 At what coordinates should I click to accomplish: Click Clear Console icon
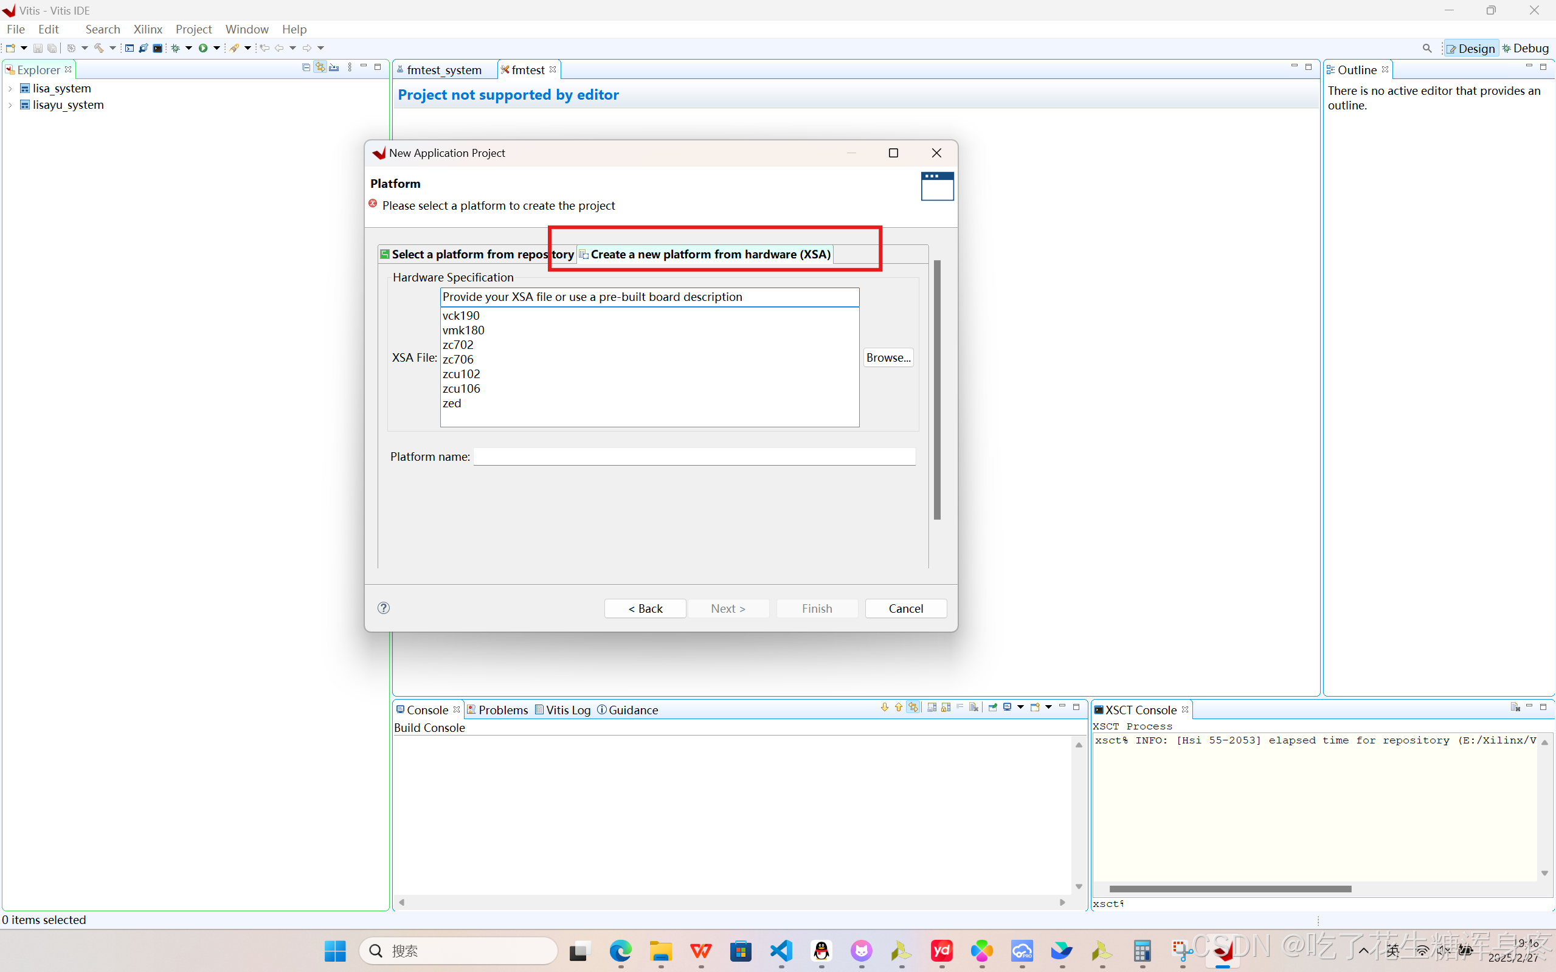pos(974,707)
